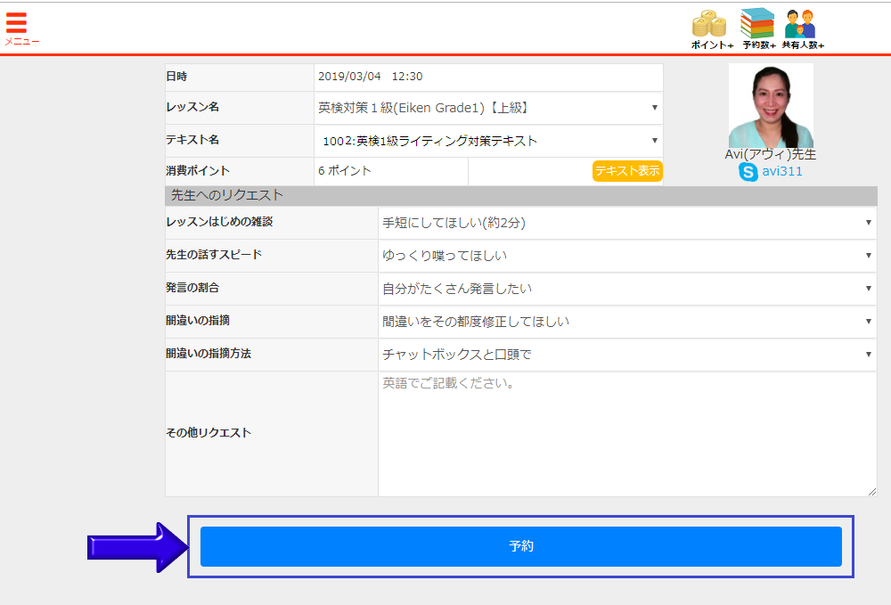Image resolution: width=891 pixels, height=605 pixels.
Task: Open the 間違いの指摘 dropdown
Action: tap(627, 322)
